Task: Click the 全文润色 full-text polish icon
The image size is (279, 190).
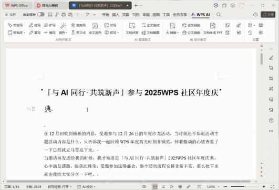Action: click(95, 26)
